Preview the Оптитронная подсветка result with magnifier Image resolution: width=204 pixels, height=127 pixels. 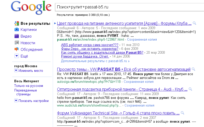(190, 89)
